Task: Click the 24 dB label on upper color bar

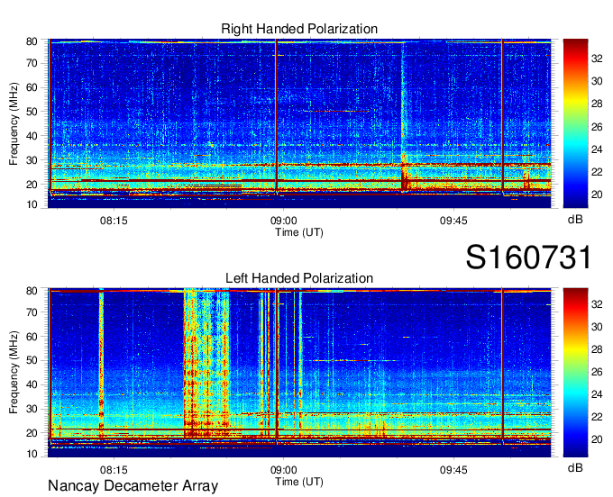Action: pos(597,149)
